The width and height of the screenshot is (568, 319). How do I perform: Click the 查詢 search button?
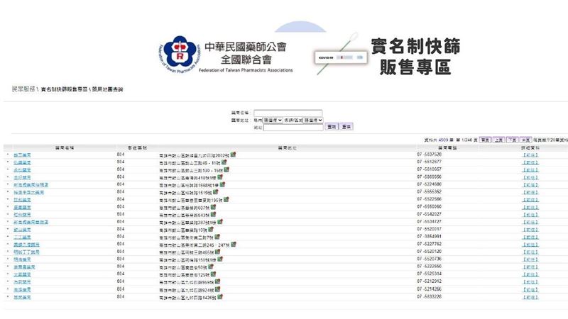[332, 127]
